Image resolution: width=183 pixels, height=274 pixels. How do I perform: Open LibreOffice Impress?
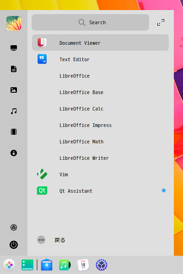pos(86,125)
